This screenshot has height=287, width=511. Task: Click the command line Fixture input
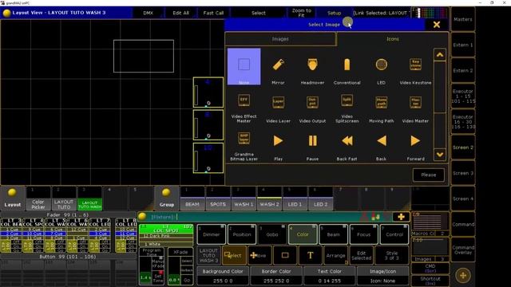254,217
